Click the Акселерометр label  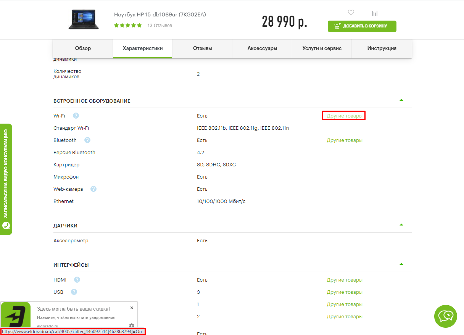71,241
